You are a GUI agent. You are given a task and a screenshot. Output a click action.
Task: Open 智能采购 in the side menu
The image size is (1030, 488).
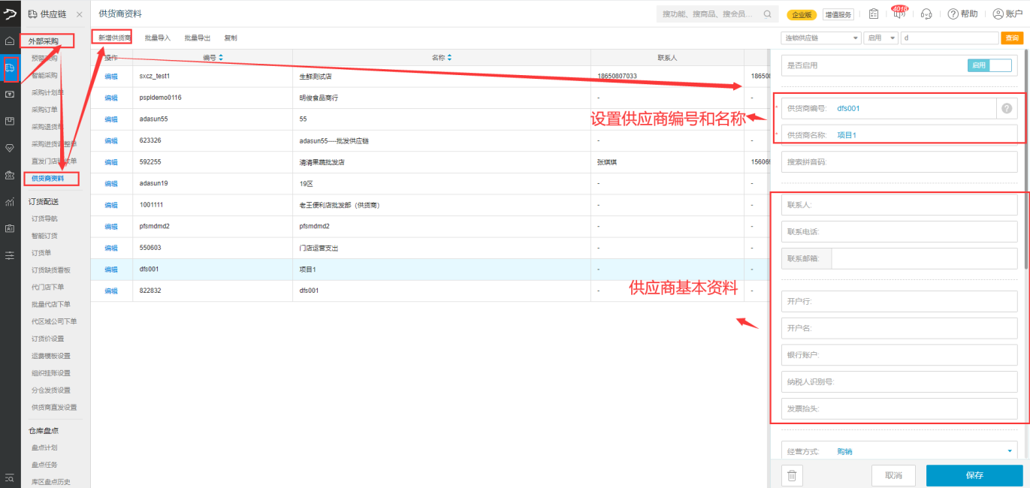tap(44, 75)
